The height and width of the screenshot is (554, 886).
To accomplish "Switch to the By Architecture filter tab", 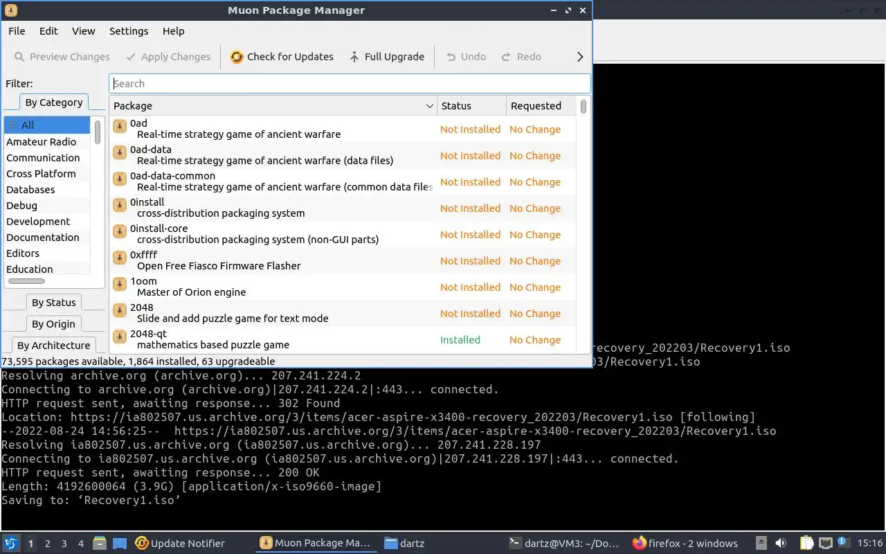I will (x=54, y=346).
